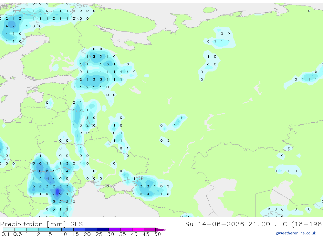The width and height of the screenshot is (323, 236).
Task: Click the 45–50 mm legend color swatch
Action: tap(150, 230)
